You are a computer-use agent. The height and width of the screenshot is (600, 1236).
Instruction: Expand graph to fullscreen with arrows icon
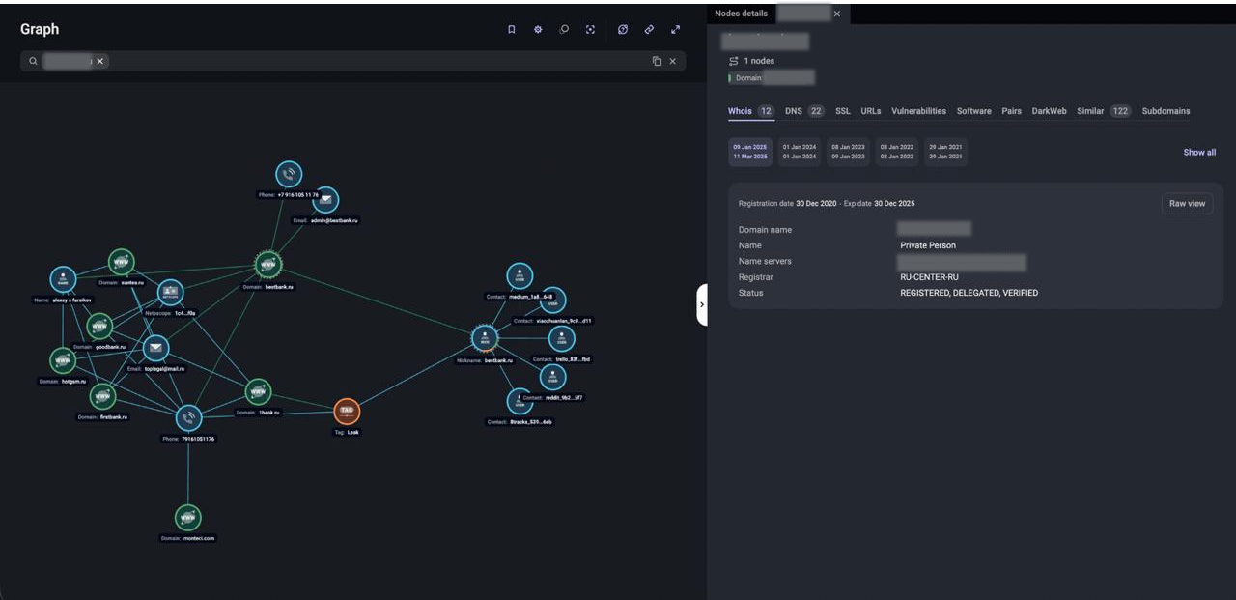click(675, 30)
